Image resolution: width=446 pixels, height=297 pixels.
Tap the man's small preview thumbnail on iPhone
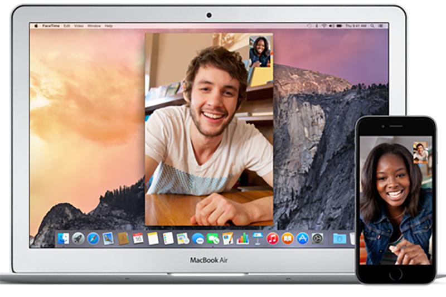click(x=421, y=152)
